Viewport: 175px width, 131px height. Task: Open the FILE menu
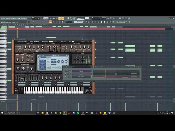pyautogui.click(x=2, y=18)
